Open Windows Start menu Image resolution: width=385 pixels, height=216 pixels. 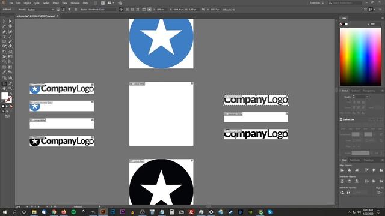tap(4, 212)
